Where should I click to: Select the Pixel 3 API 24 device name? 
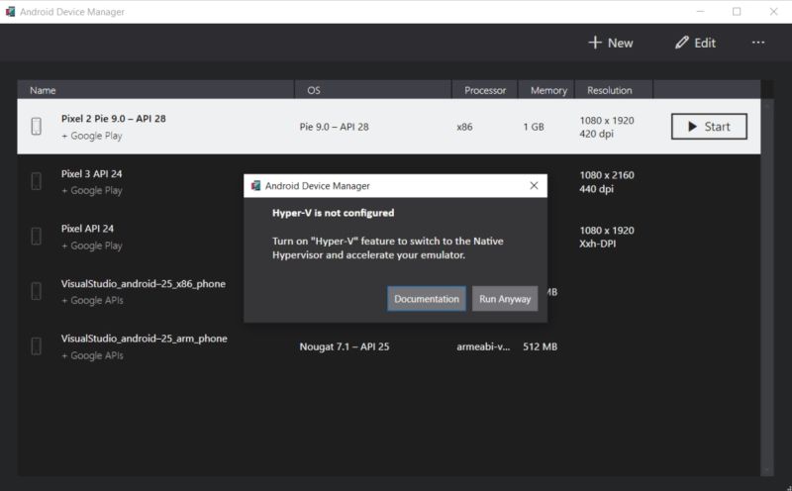pyautogui.click(x=91, y=174)
